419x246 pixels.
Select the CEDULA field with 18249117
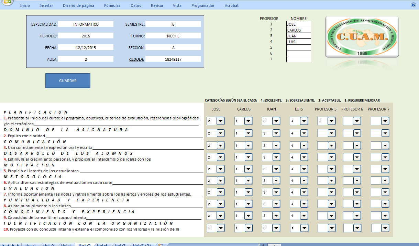coord(173,59)
